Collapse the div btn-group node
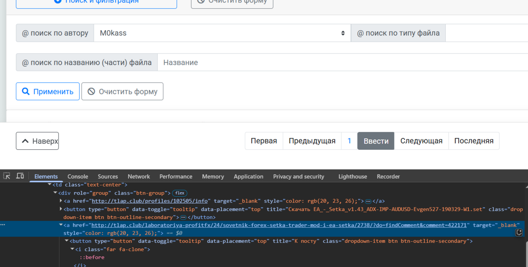 pyautogui.click(x=55, y=193)
